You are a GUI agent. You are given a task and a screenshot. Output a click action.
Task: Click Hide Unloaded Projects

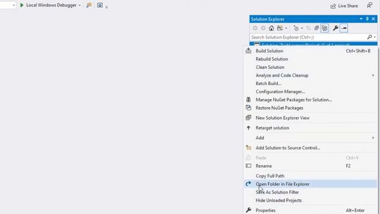tap(310, 200)
